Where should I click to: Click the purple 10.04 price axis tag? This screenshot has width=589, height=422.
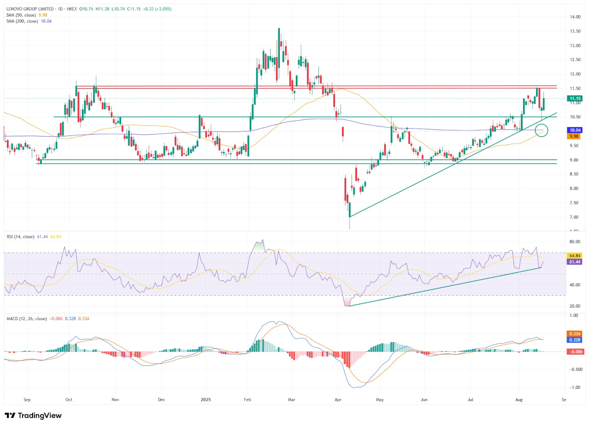pos(576,130)
